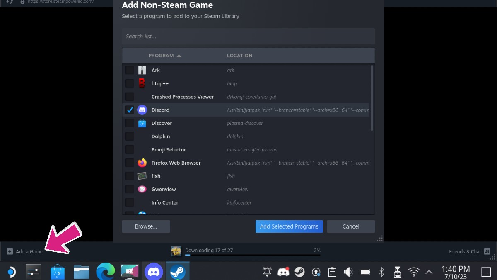Open Bluetooth settings in system tray

click(381, 272)
